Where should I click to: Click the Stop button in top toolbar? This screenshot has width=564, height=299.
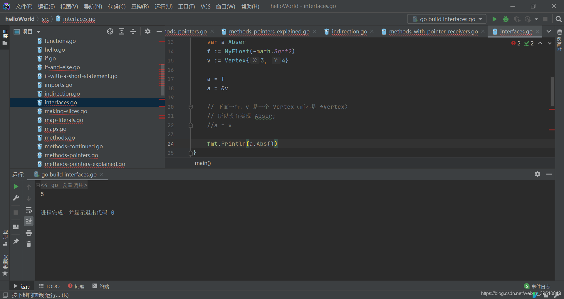coord(545,19)
